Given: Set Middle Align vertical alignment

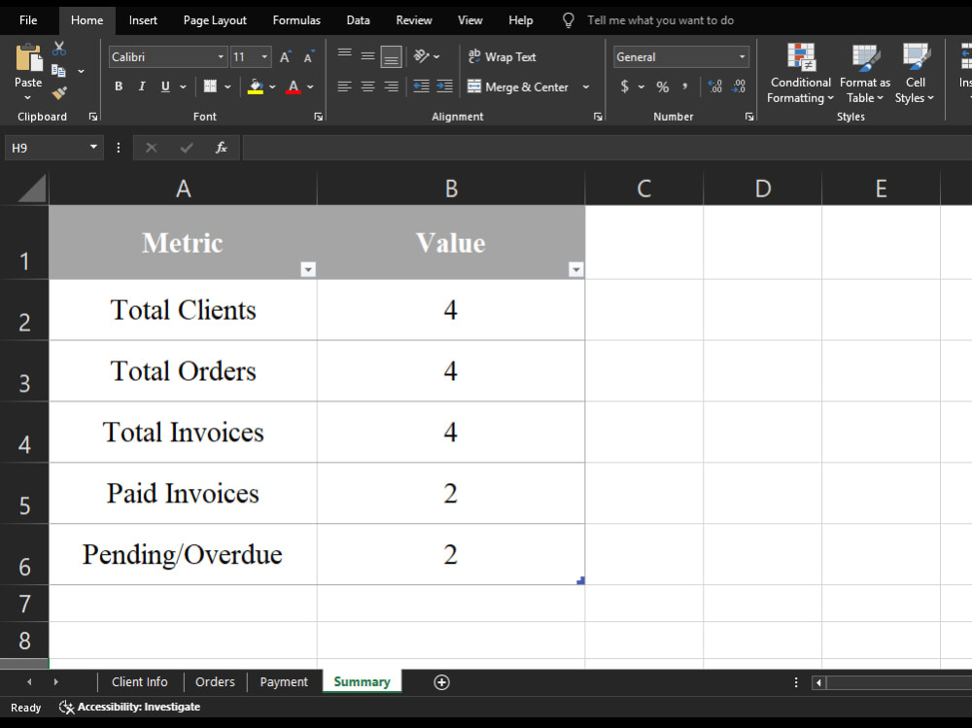Looking at the screenshot, I should coord(367,56).
